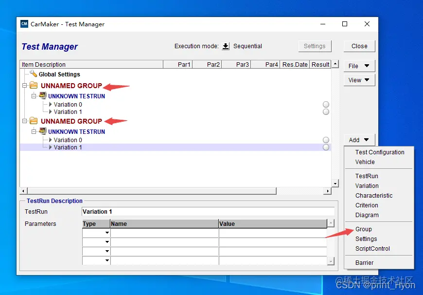Expand triangle of first group's Variation 1
Viewport: 423px width, 295px height.
click(50, 111)
